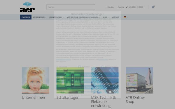Tick the Statistiken cookie checkbox
175x109 pixels.
pyautogui.click(x=80, y=67)
